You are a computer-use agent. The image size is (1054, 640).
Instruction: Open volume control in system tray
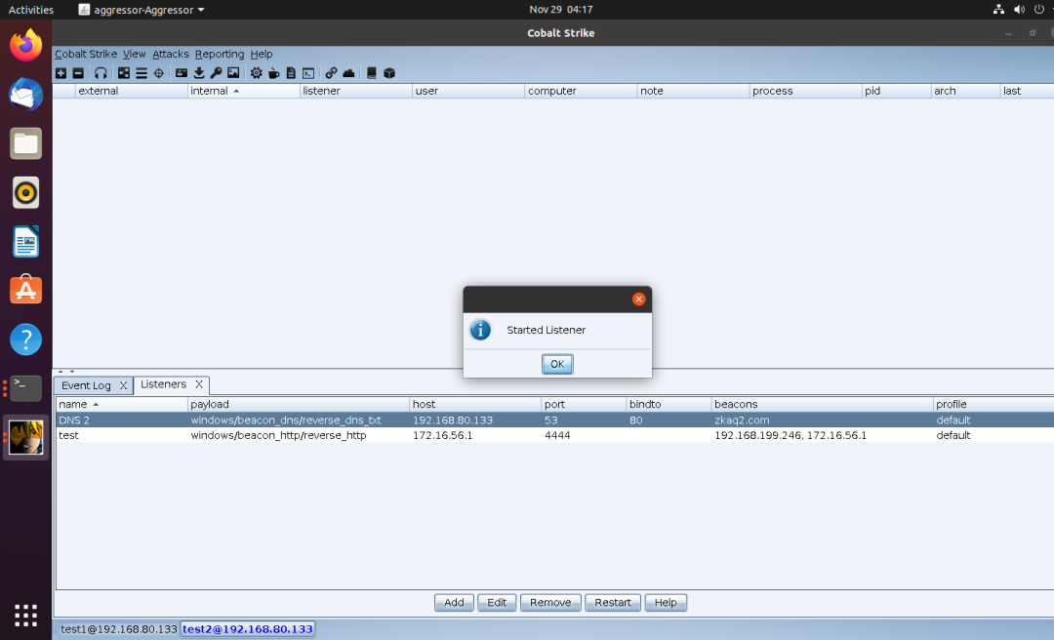[1019, 10]
